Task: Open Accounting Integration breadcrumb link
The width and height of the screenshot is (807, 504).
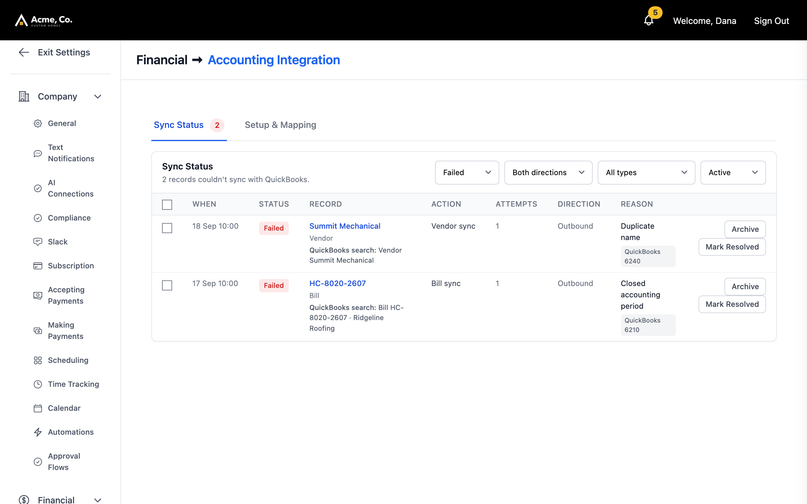Action: coord(274,60)
